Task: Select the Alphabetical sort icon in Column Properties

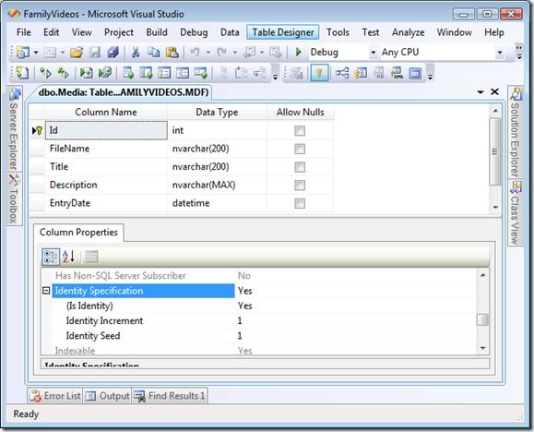Action: (68, 257)
